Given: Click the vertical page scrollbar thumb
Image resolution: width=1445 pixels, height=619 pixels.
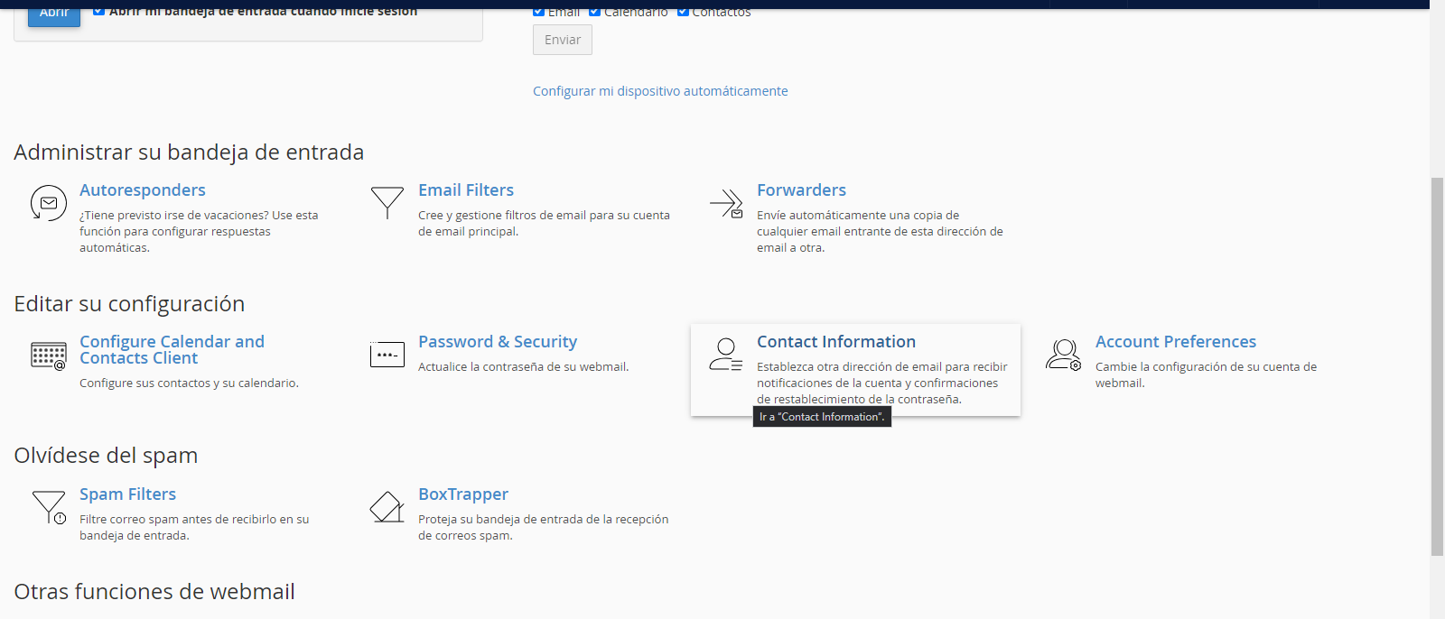Looking at the screenshot, I should pyautogui.click(x=1437, y=365).
